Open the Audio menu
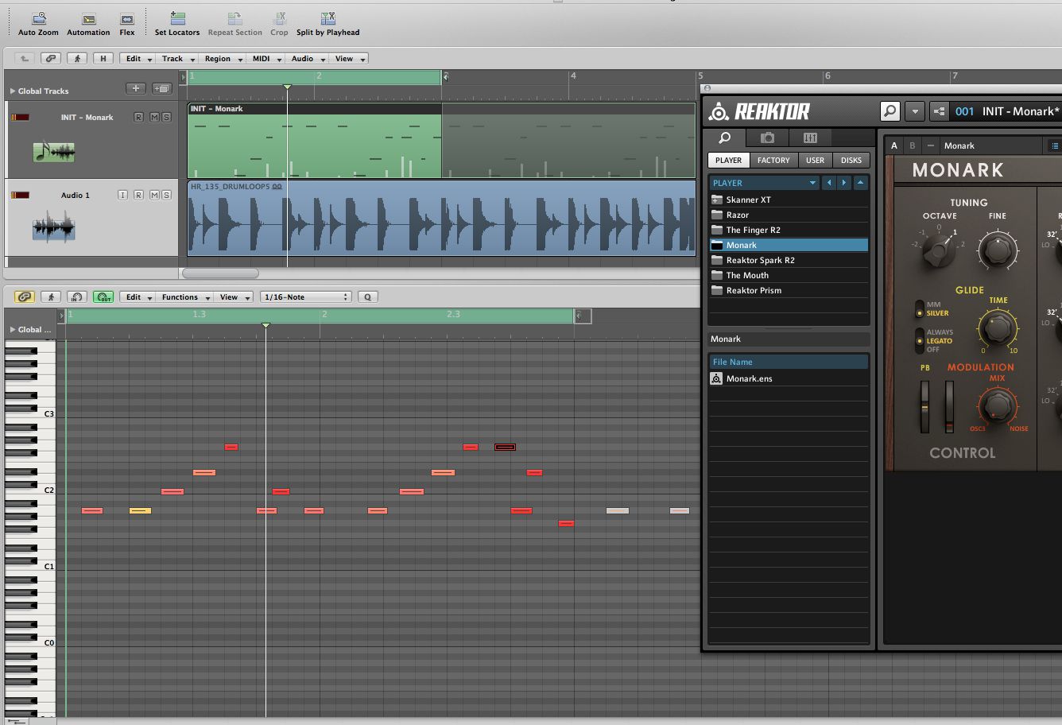This screenshot has height=725, width=1062. (306, 58)
